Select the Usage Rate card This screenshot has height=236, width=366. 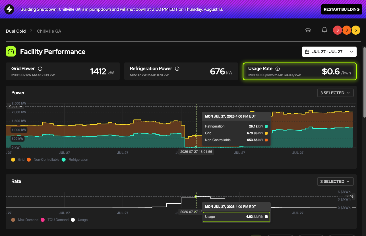[x=299, y=71]
